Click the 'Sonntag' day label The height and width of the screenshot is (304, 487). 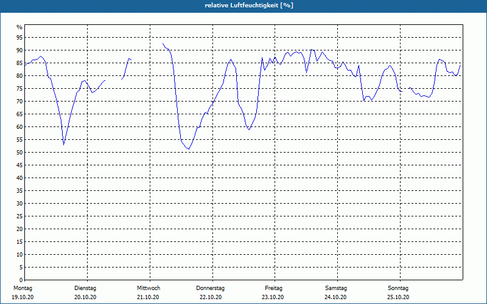coord(398,288)
